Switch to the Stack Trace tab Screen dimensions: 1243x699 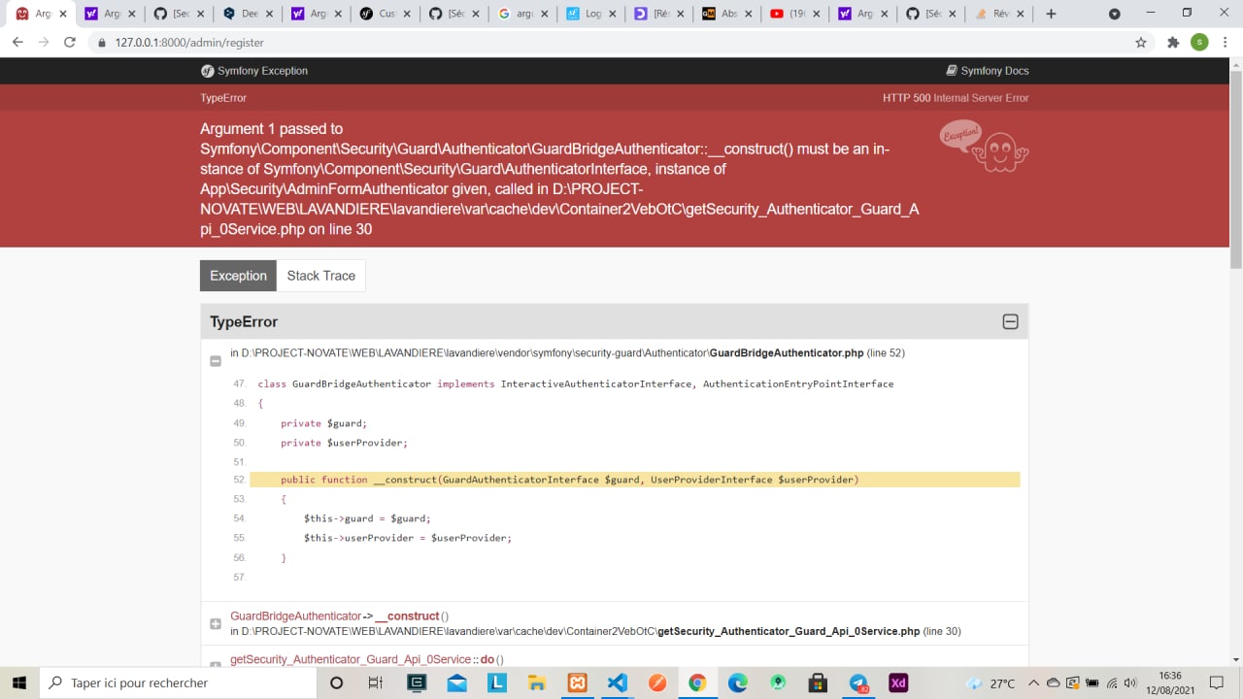click(321, 276)
